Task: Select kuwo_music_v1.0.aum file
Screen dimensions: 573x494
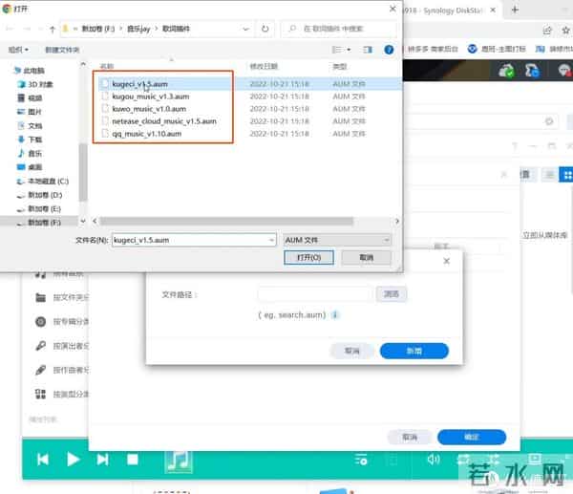Action: pos(149,109)
